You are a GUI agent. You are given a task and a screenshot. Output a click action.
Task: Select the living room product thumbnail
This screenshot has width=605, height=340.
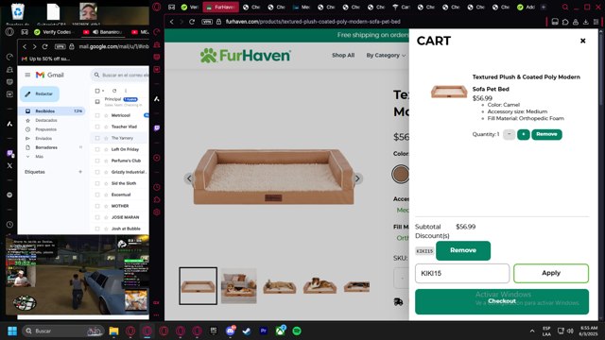[x=239, y=286]
